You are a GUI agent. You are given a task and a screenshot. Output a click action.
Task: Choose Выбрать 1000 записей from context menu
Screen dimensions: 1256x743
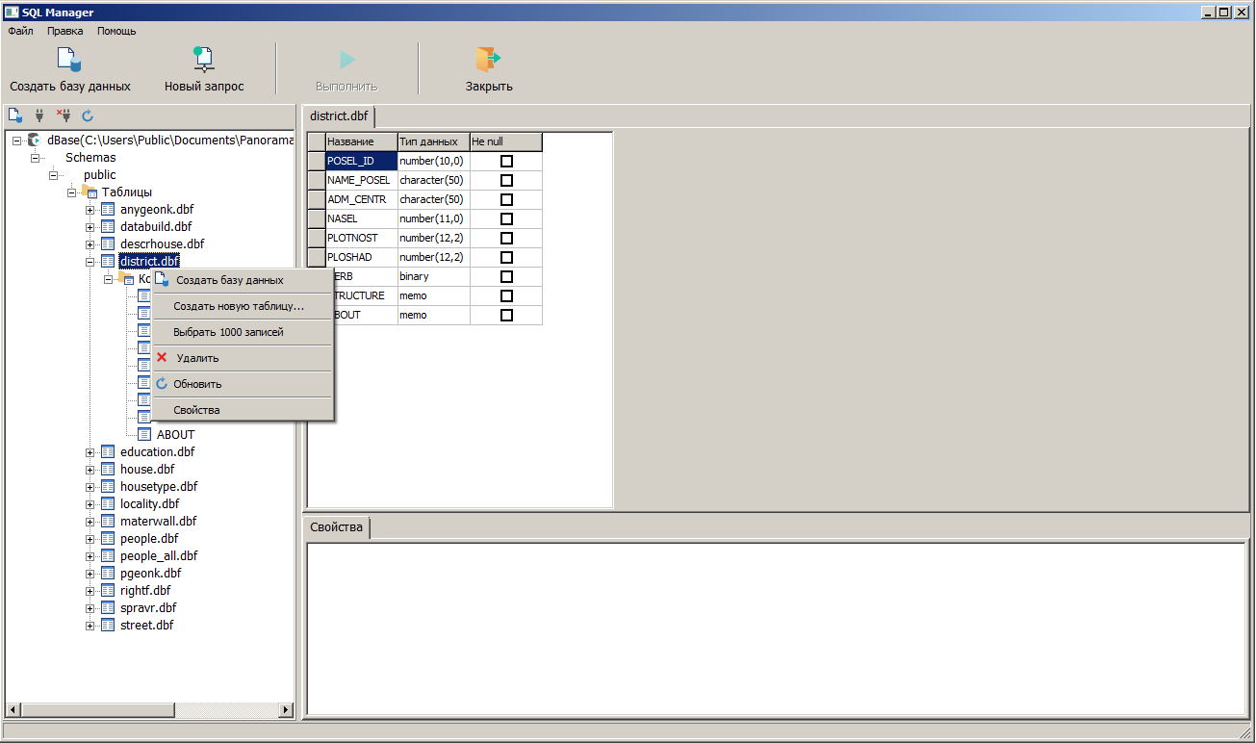click(228, 332)
